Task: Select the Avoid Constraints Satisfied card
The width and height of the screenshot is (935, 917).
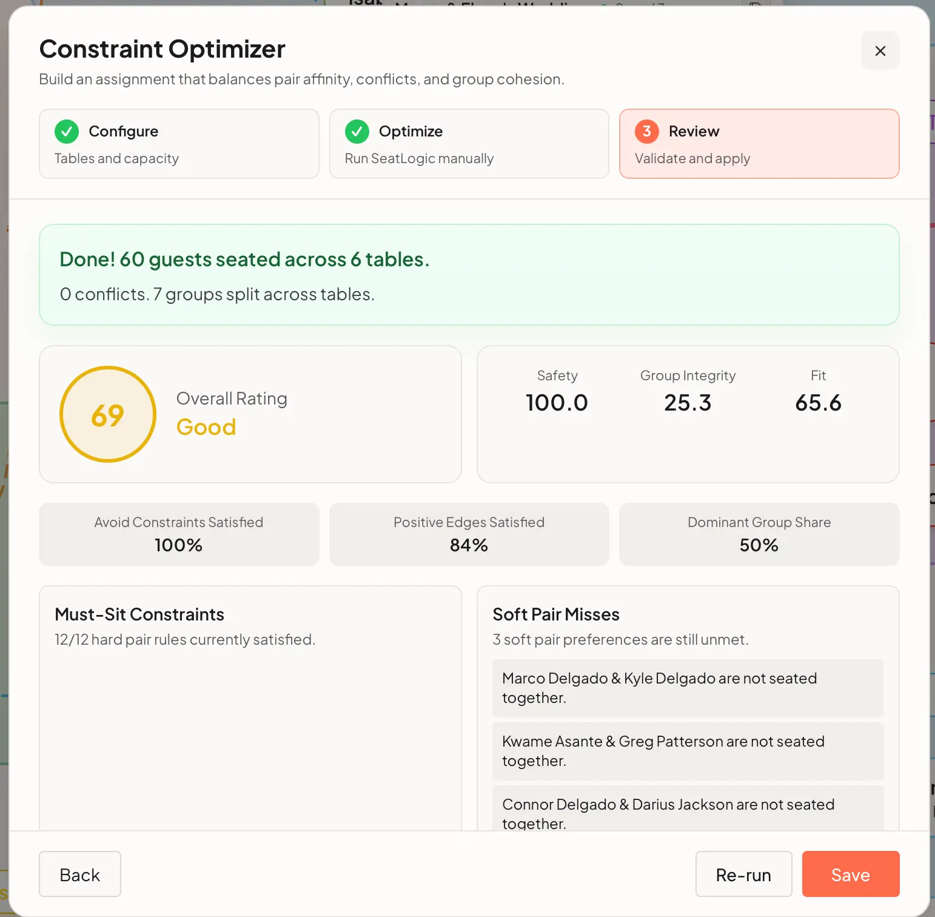Action: click(179, 534)
